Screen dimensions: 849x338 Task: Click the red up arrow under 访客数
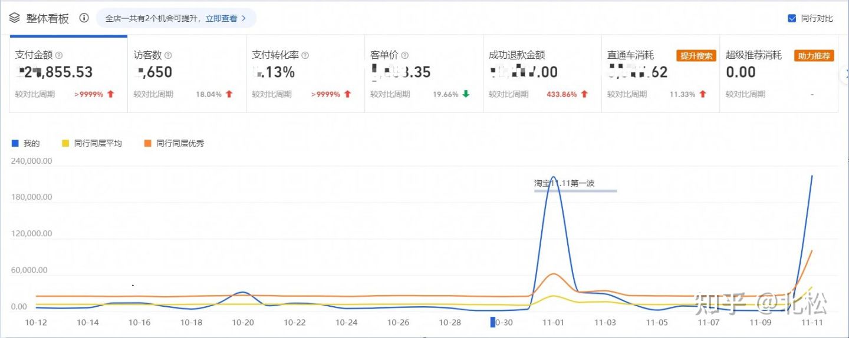click(229, 94)
